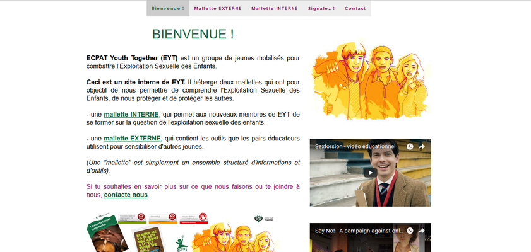Click the green ECPAT figure logo
Screen dimensions: 531x252
click(x=181, y=243)
